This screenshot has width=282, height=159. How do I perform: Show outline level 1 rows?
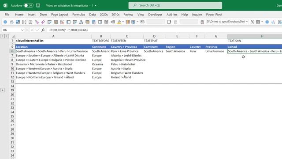click(2, 36)
